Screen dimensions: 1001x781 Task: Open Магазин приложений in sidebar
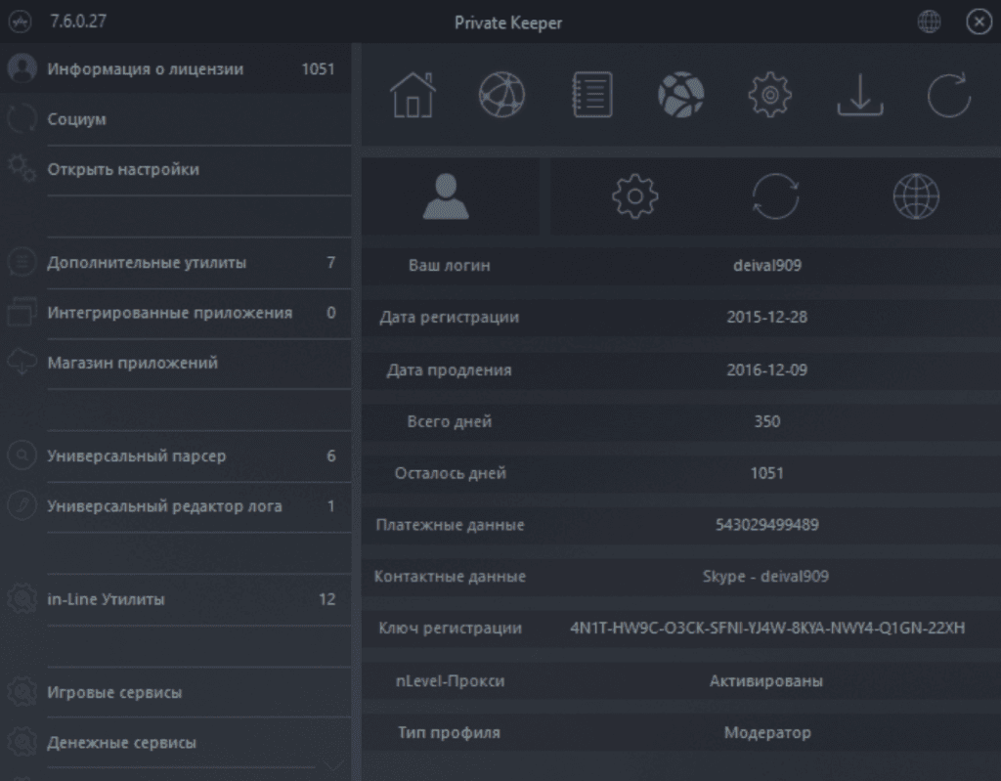click(176, 363)
